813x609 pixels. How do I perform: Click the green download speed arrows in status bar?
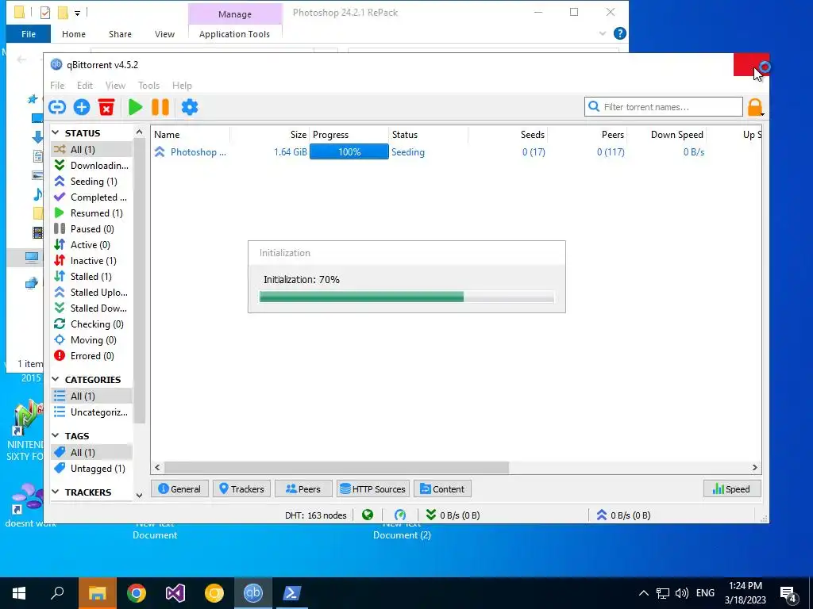431,515
